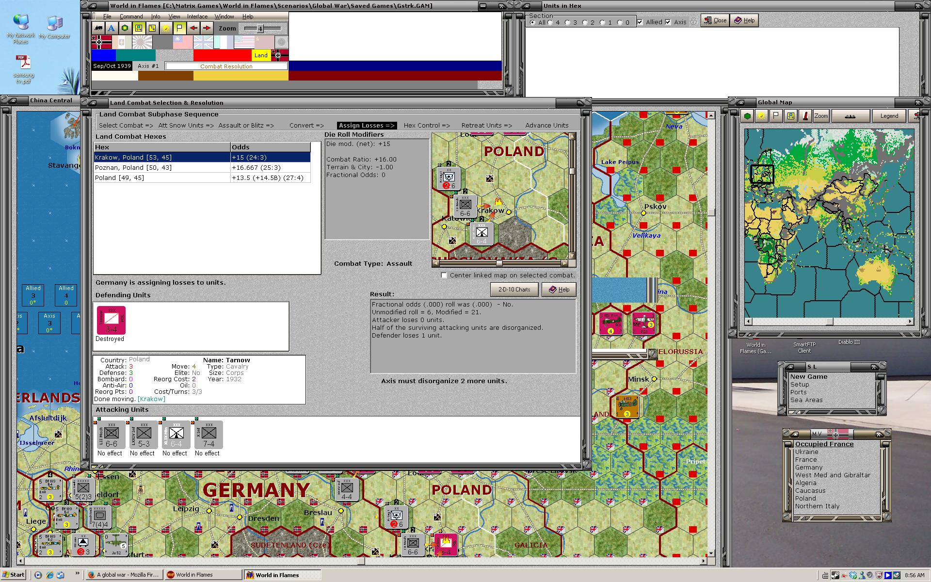Adjust the Zoom slider handle showing 4

(x=260, y=29)
